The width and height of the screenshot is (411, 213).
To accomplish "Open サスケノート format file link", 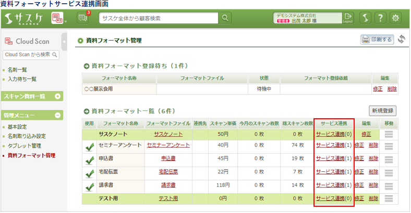I will (168, 134).
